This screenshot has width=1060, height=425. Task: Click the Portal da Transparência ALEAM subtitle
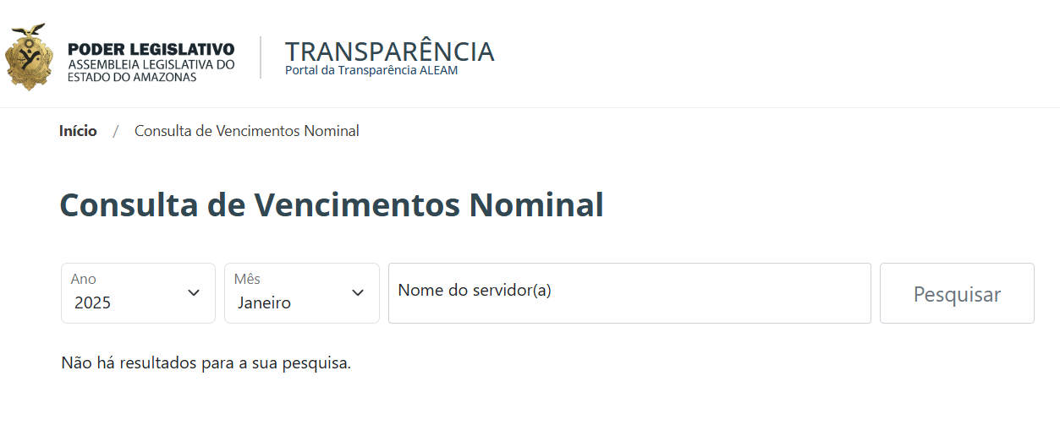click(x=371, y=71)
